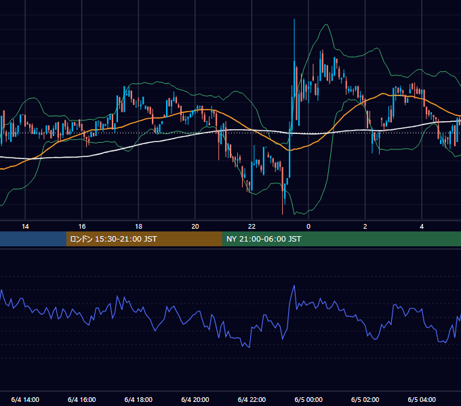Click the 6/4 22:00 time label

(252, 399)
